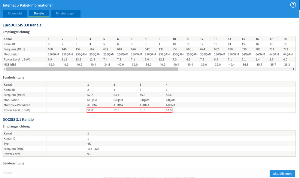Viewport: 300px width, 178px height.
Task: Click upstream frequency 52.2
Action: 90,95
